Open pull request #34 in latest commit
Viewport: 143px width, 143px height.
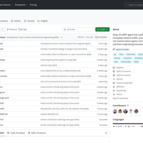[56, 37]
